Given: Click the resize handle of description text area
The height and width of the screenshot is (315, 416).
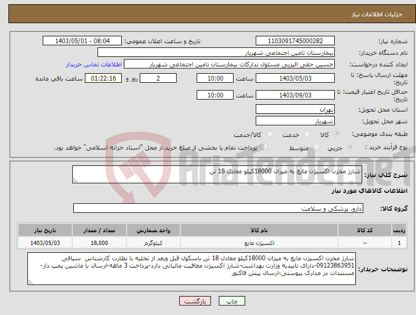Looking at the screenshot, I should (x=75, y=180).
